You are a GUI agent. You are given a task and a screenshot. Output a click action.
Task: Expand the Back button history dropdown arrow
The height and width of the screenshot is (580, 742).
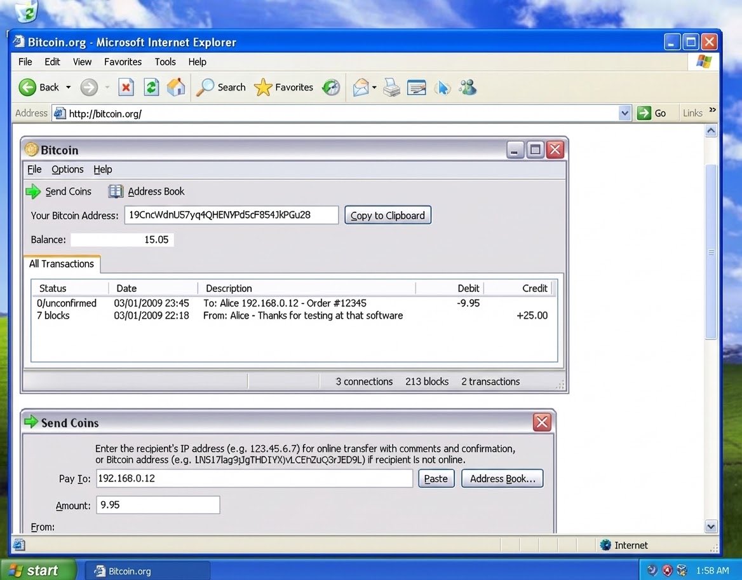(x=69, y=87)
